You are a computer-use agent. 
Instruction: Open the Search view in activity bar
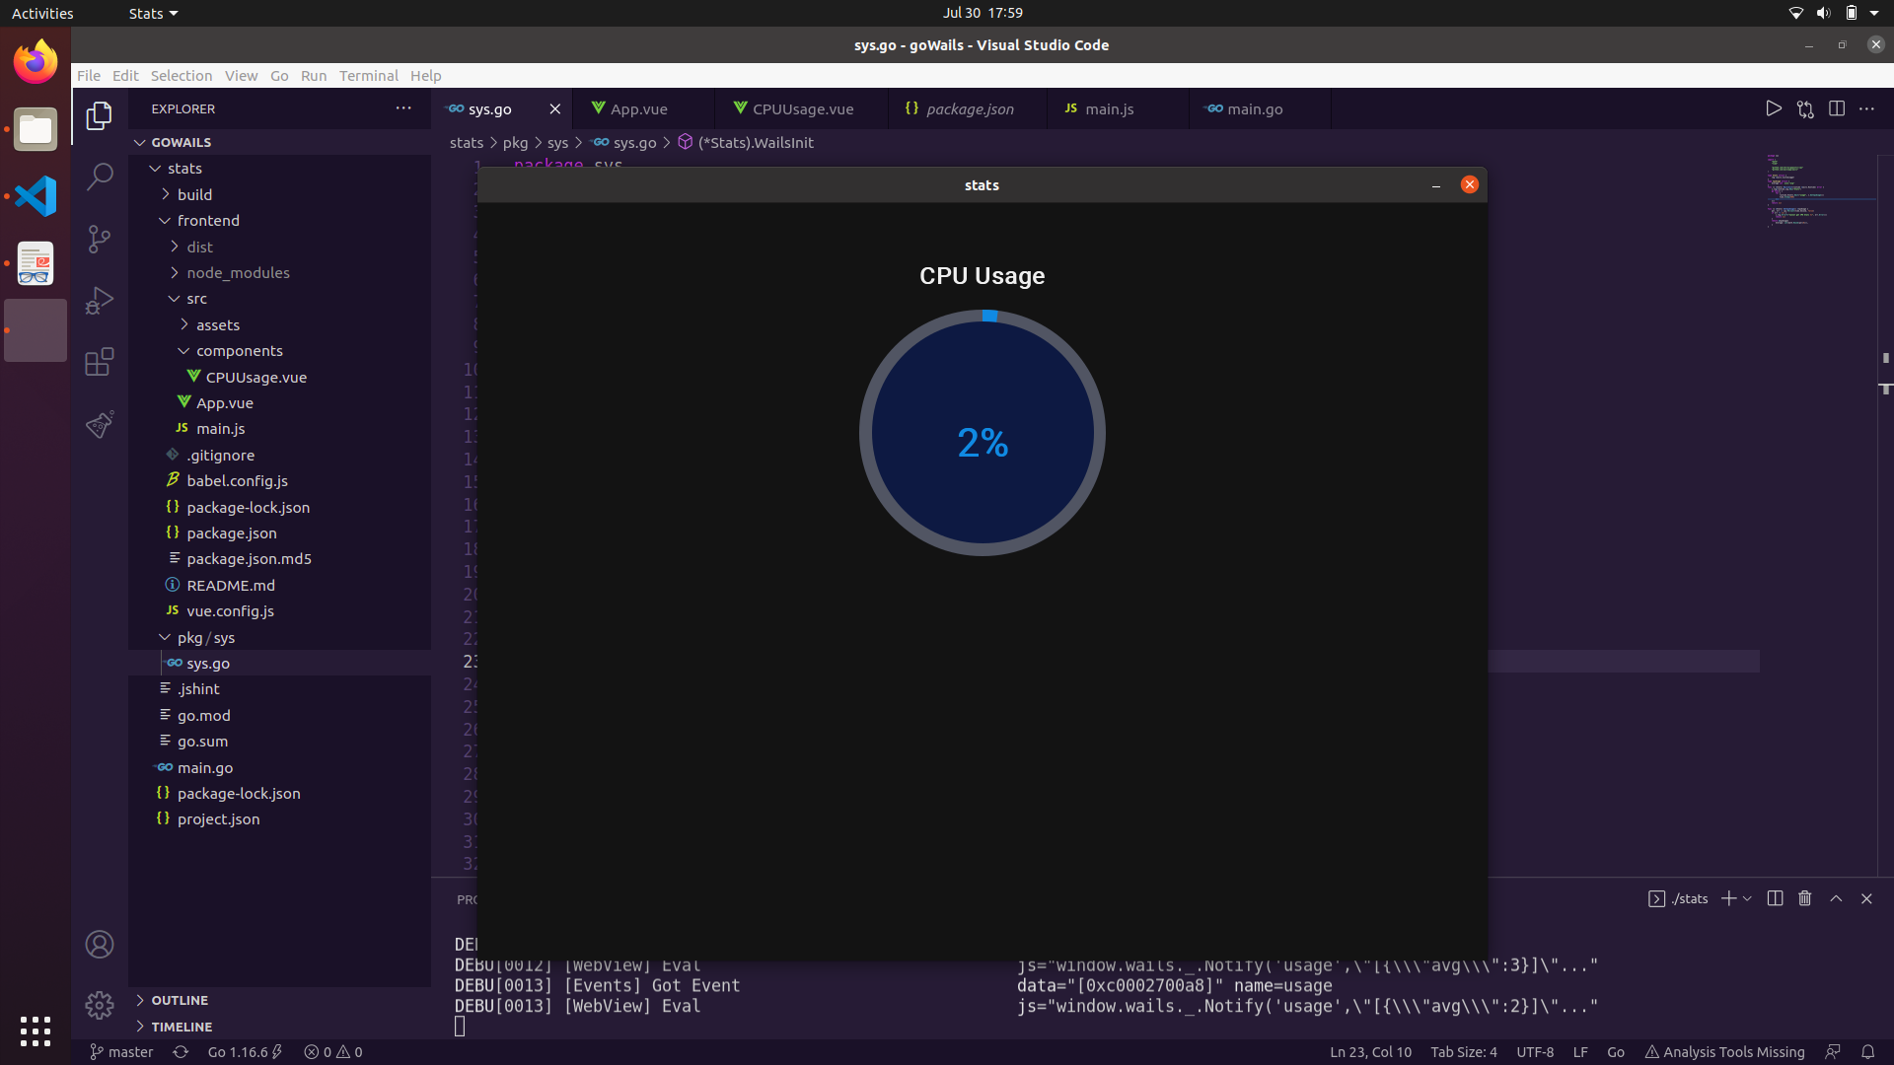pyautogui.click(x=100, y=177)
